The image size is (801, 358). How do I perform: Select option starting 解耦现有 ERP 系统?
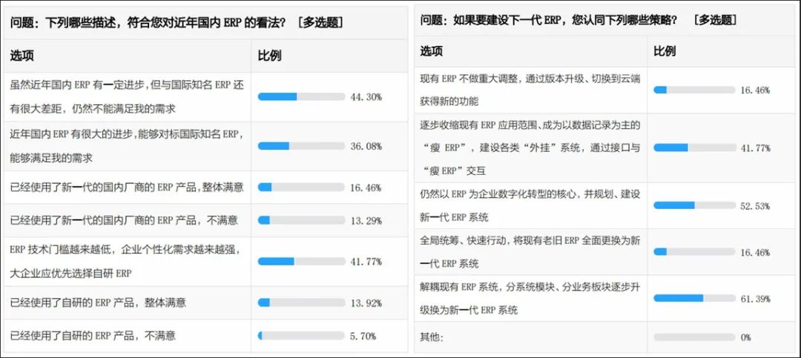530,298
